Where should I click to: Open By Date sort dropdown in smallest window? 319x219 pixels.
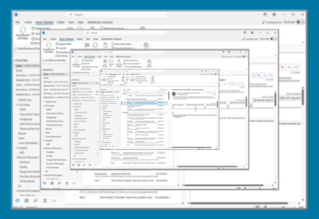163,89
